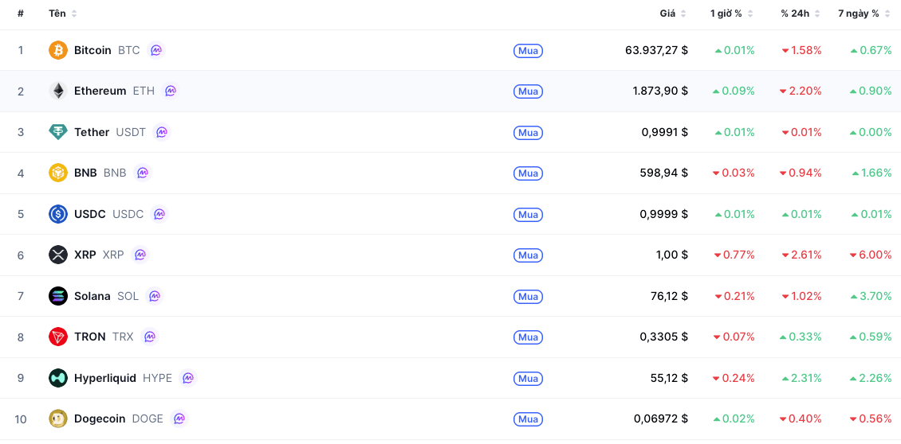
Task: Open the Solana name link
Action: tap(92, 296)
